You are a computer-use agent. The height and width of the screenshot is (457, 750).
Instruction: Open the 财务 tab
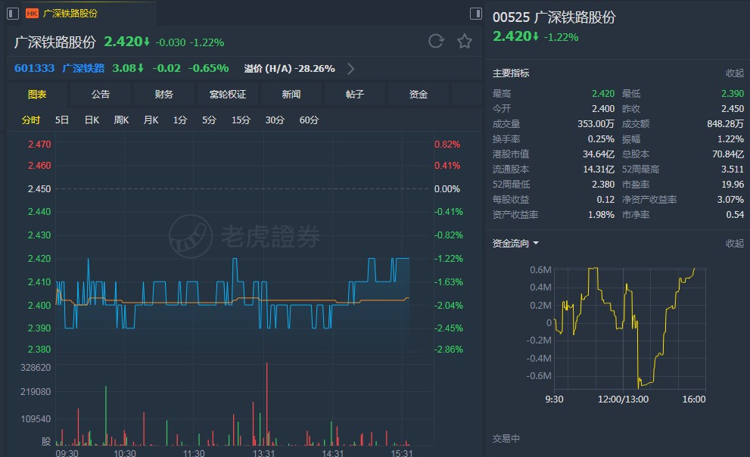pyautogui.click(x=163, y=94)
